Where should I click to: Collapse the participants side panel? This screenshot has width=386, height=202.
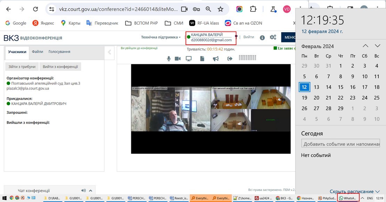[109, 52]
